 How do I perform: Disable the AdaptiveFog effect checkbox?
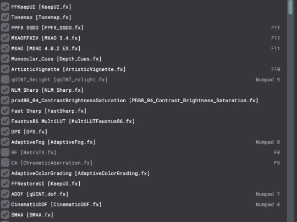click(x=5, y=142)
